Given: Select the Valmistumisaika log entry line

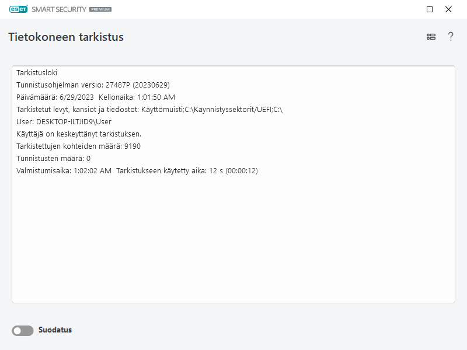Looking at the screenshot, I should (x=138, y=171).
